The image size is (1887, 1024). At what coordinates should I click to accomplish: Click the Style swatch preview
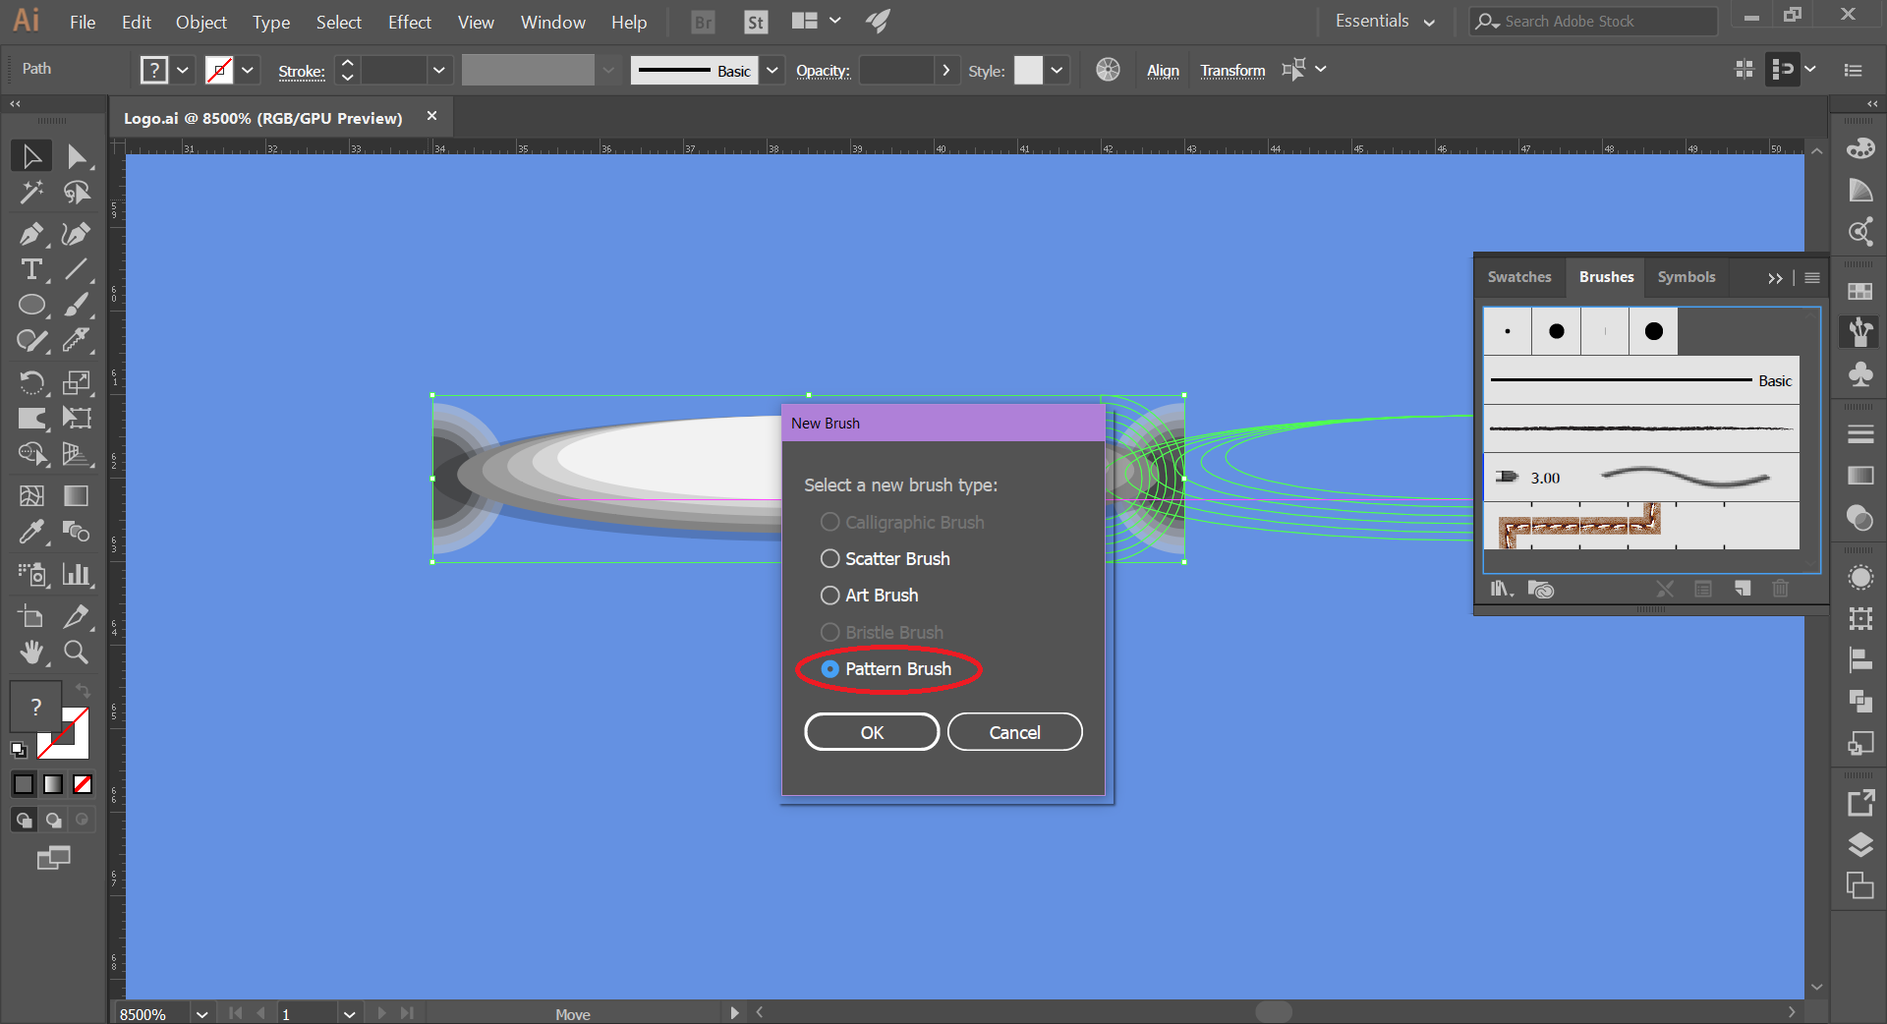[1028, 70]
